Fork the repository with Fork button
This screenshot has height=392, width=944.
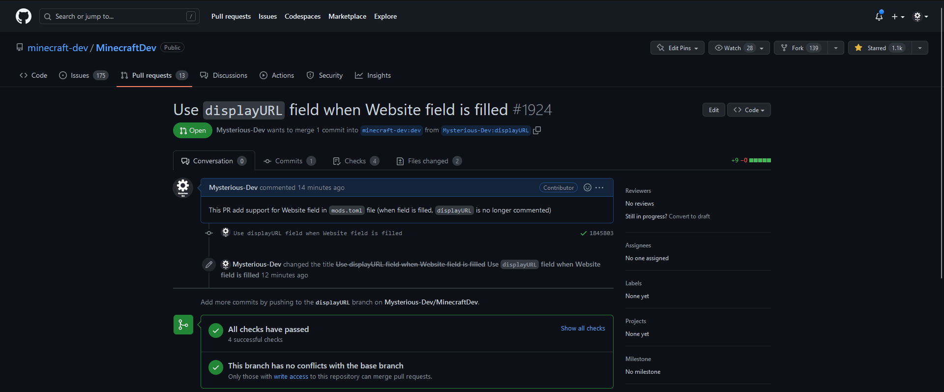point(801,48)
